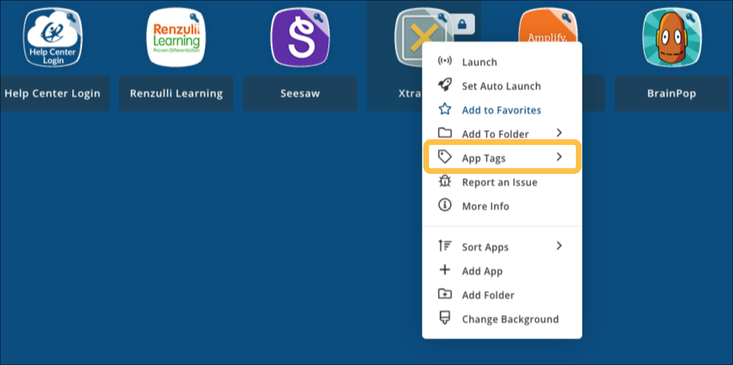This screenshot has width=733, height=365.
Task: Click the Seesaw label button
Action: tap(300, 93)
